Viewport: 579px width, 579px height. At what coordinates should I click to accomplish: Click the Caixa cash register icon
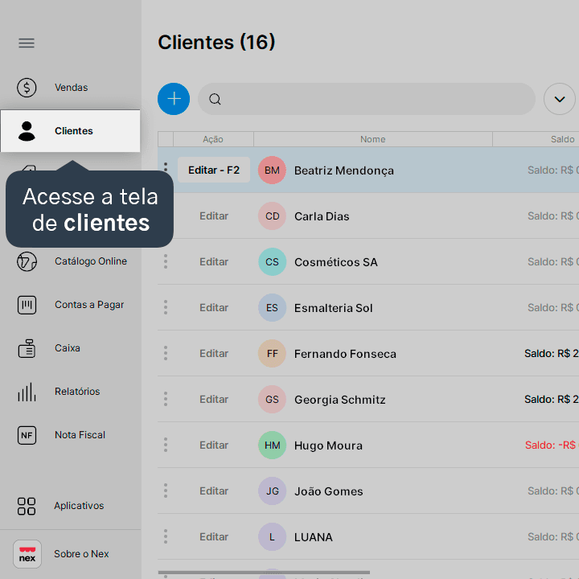(27, 348)
